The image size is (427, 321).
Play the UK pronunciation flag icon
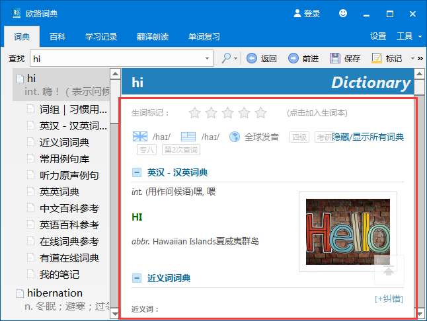[x=140, y=137]
